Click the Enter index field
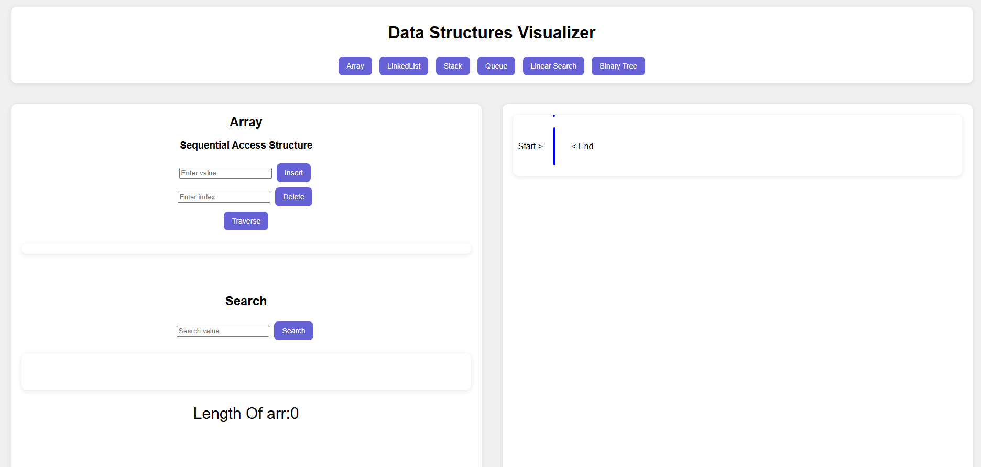981x467 pixels. (224, 197)
